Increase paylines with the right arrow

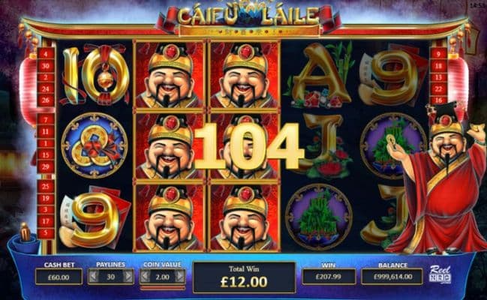point(128,276)
